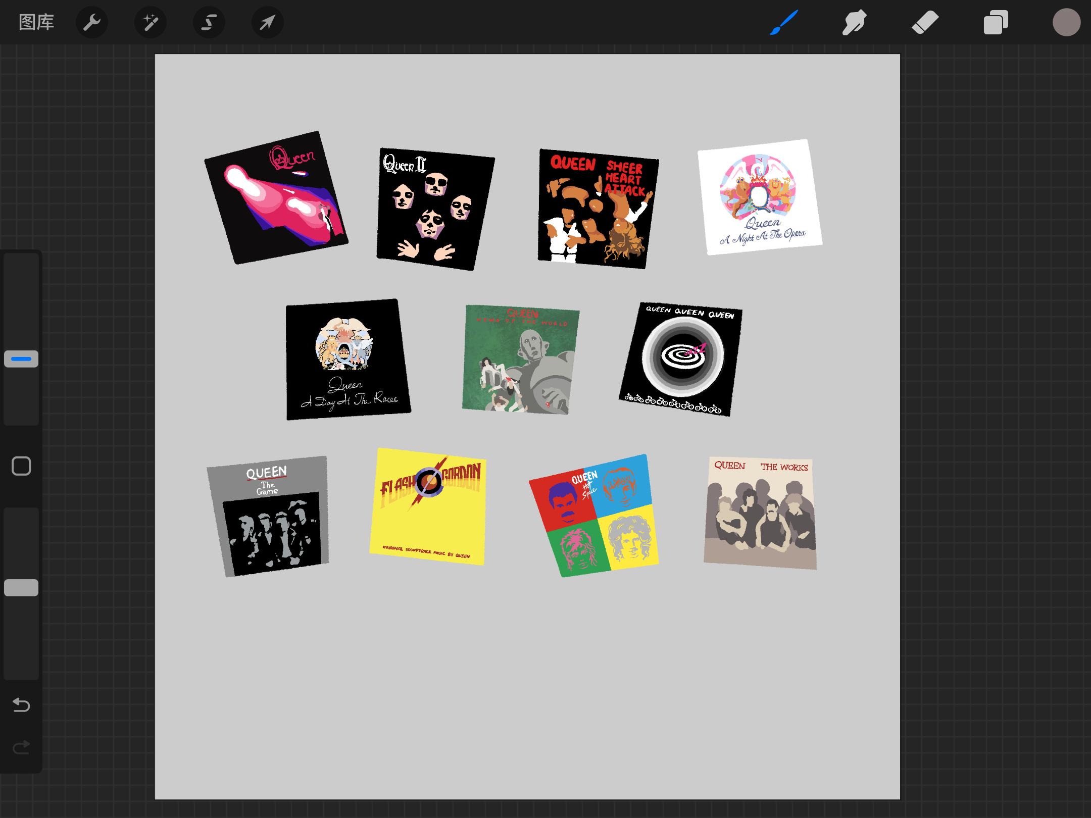Activate the Transform arrow tool
This screenshot has width=1091, height=818.
coord(268,22)
